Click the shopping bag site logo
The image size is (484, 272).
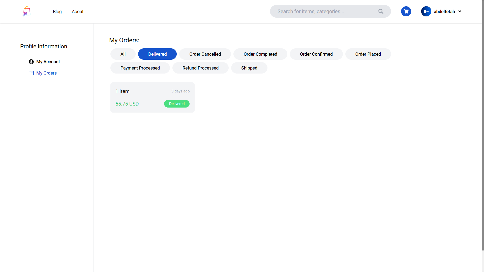(x=26, y=11)
